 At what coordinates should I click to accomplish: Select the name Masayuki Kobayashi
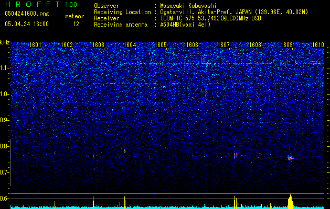188,6
